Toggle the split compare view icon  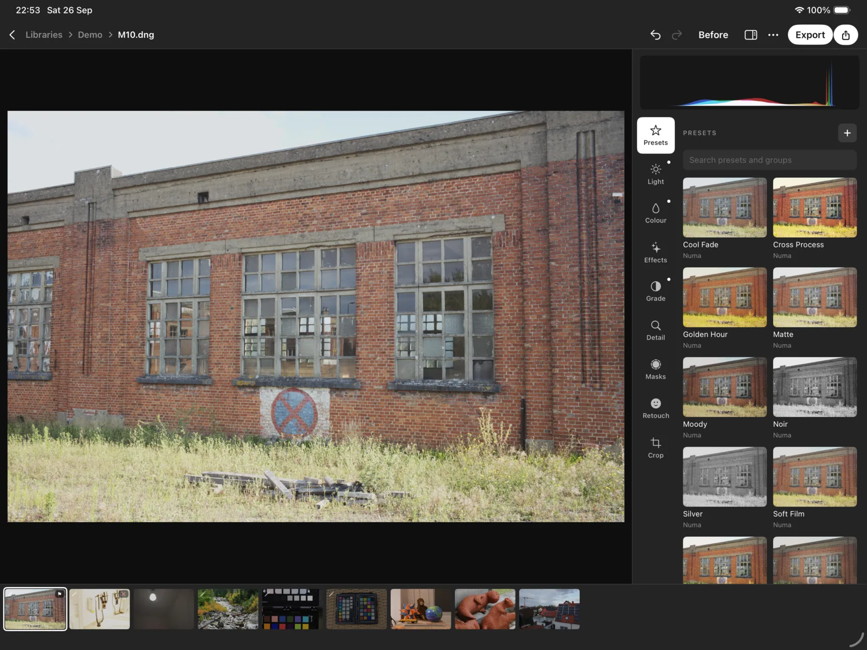[750, 35]
